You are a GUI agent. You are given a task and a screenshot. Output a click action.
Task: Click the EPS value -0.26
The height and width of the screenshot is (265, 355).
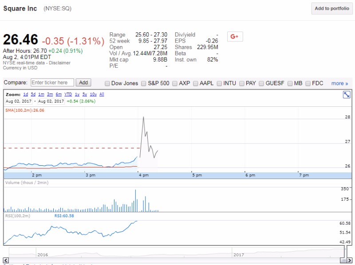(212, 41)
